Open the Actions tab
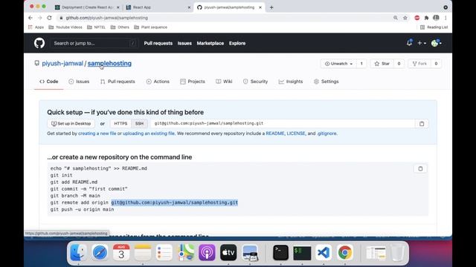Viewport: 476px width, 267px height. click(158, 82)
